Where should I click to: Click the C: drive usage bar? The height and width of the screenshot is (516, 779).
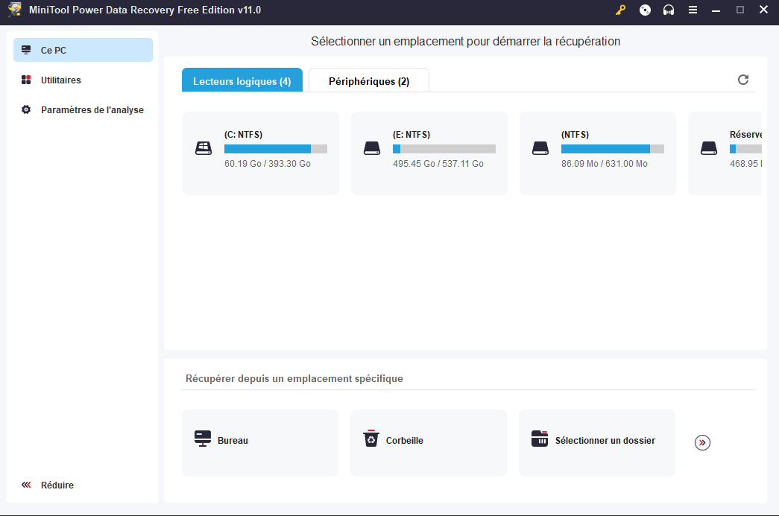(275, 149)
